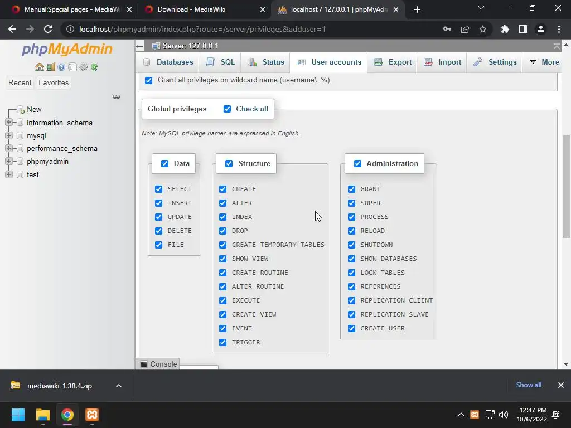View site information icon before the URL
This screenshot has width=571, height=428.
click(x=70, y=29)
